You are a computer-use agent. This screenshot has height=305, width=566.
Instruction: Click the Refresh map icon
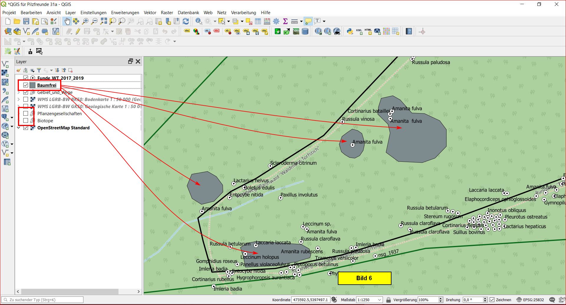pos(186,21)
